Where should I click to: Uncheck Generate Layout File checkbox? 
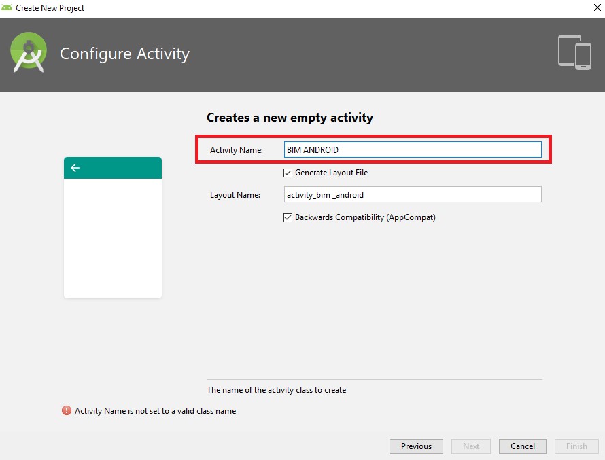pyautogui.click(x=288, y=173)
